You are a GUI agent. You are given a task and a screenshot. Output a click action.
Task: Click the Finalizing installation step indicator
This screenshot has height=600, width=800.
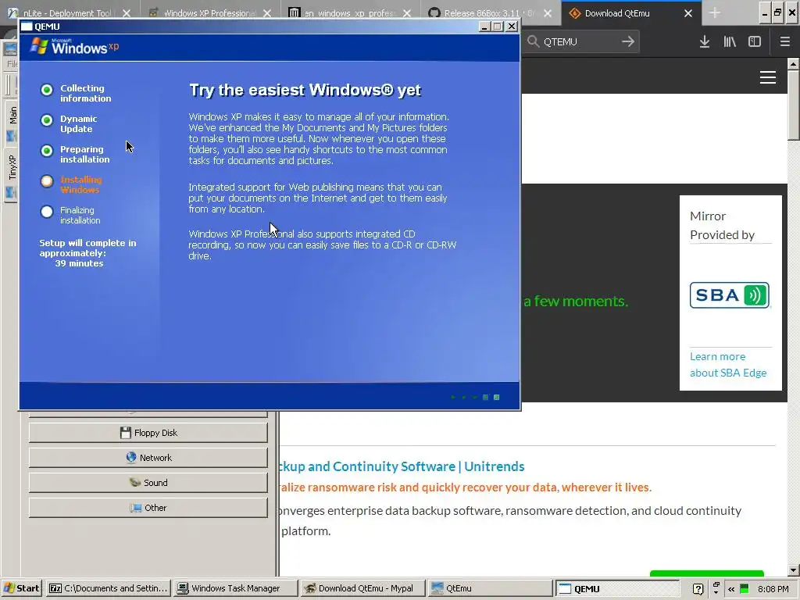point(46,212)
